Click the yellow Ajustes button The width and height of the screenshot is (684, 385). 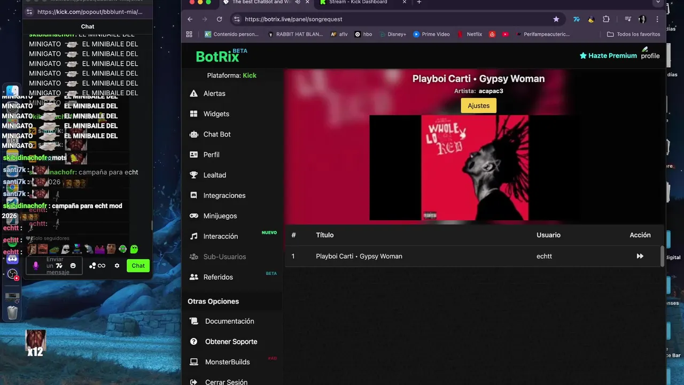tap(478, 106)
